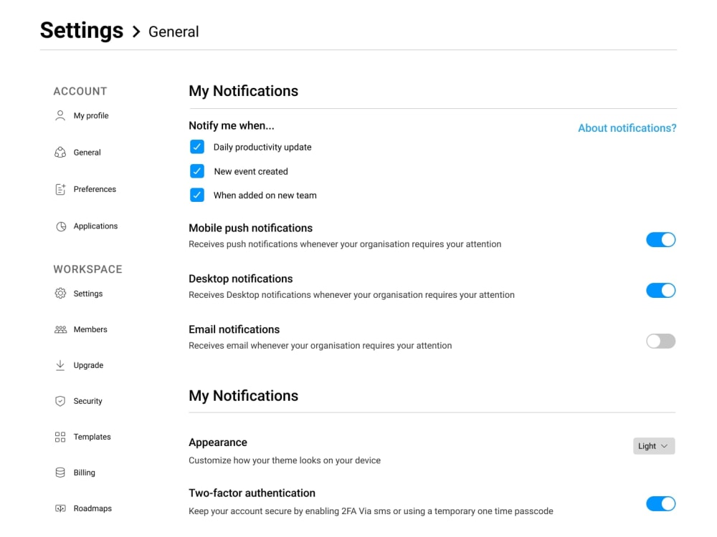
Task: Open the About notifications link
Action: [627, 128]
